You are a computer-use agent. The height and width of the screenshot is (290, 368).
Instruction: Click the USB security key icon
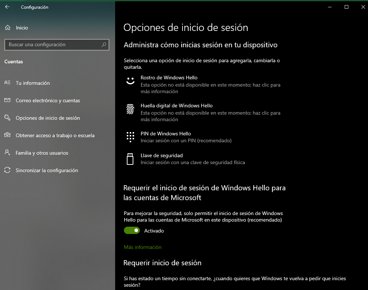coord(130,159)
